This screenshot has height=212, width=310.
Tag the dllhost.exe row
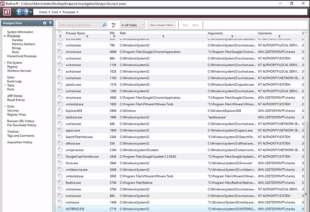pos(60,143)
